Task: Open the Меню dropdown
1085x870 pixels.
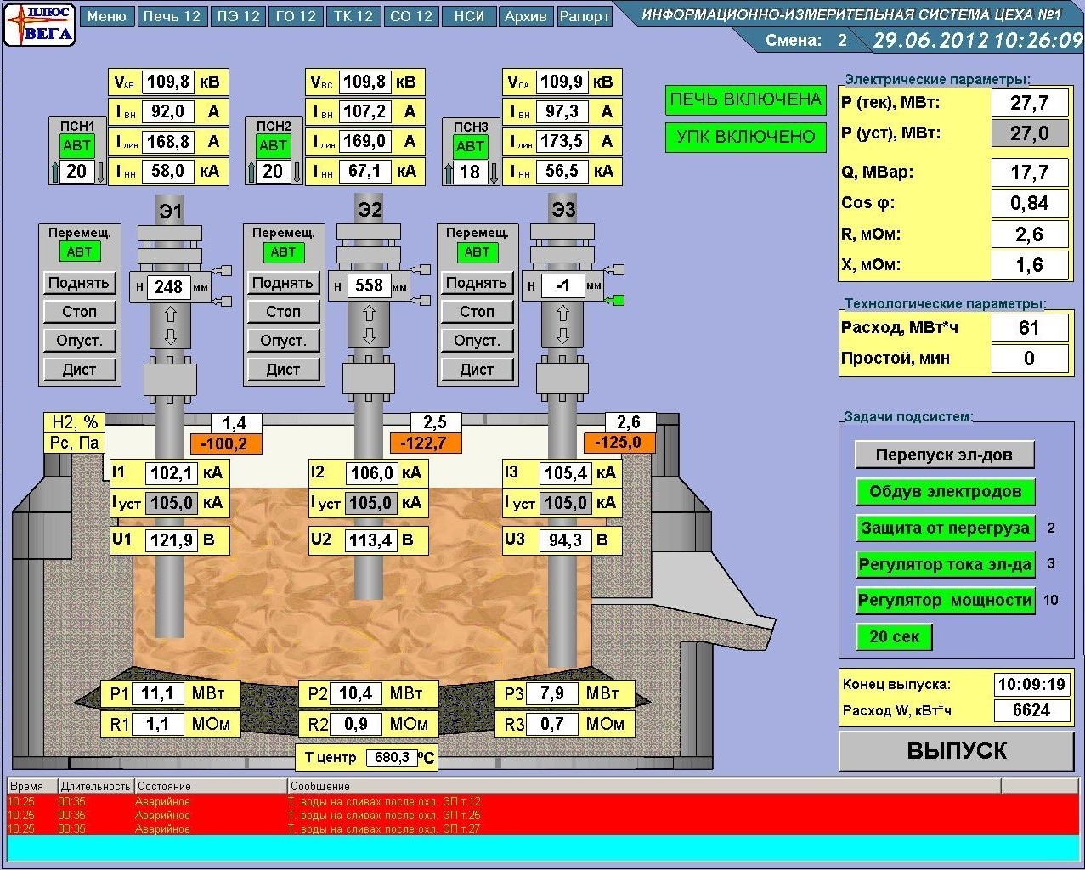Action: pyautogui.click(x=106, y=16)
